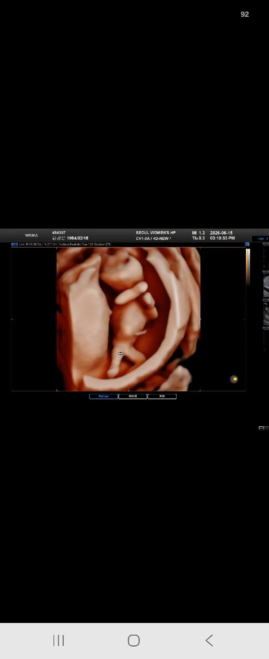This screenshot has width=269, height=659.
Task: Click the "MI 1.3" index value
Action: [x=198, y=233]
